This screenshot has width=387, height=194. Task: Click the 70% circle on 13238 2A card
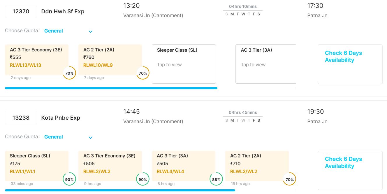click(x=290, y=179)
